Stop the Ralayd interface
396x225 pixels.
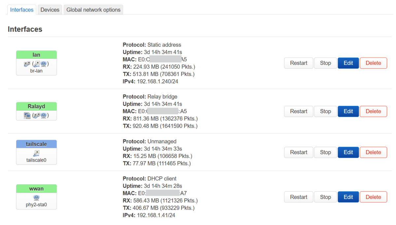pos(325,111)
